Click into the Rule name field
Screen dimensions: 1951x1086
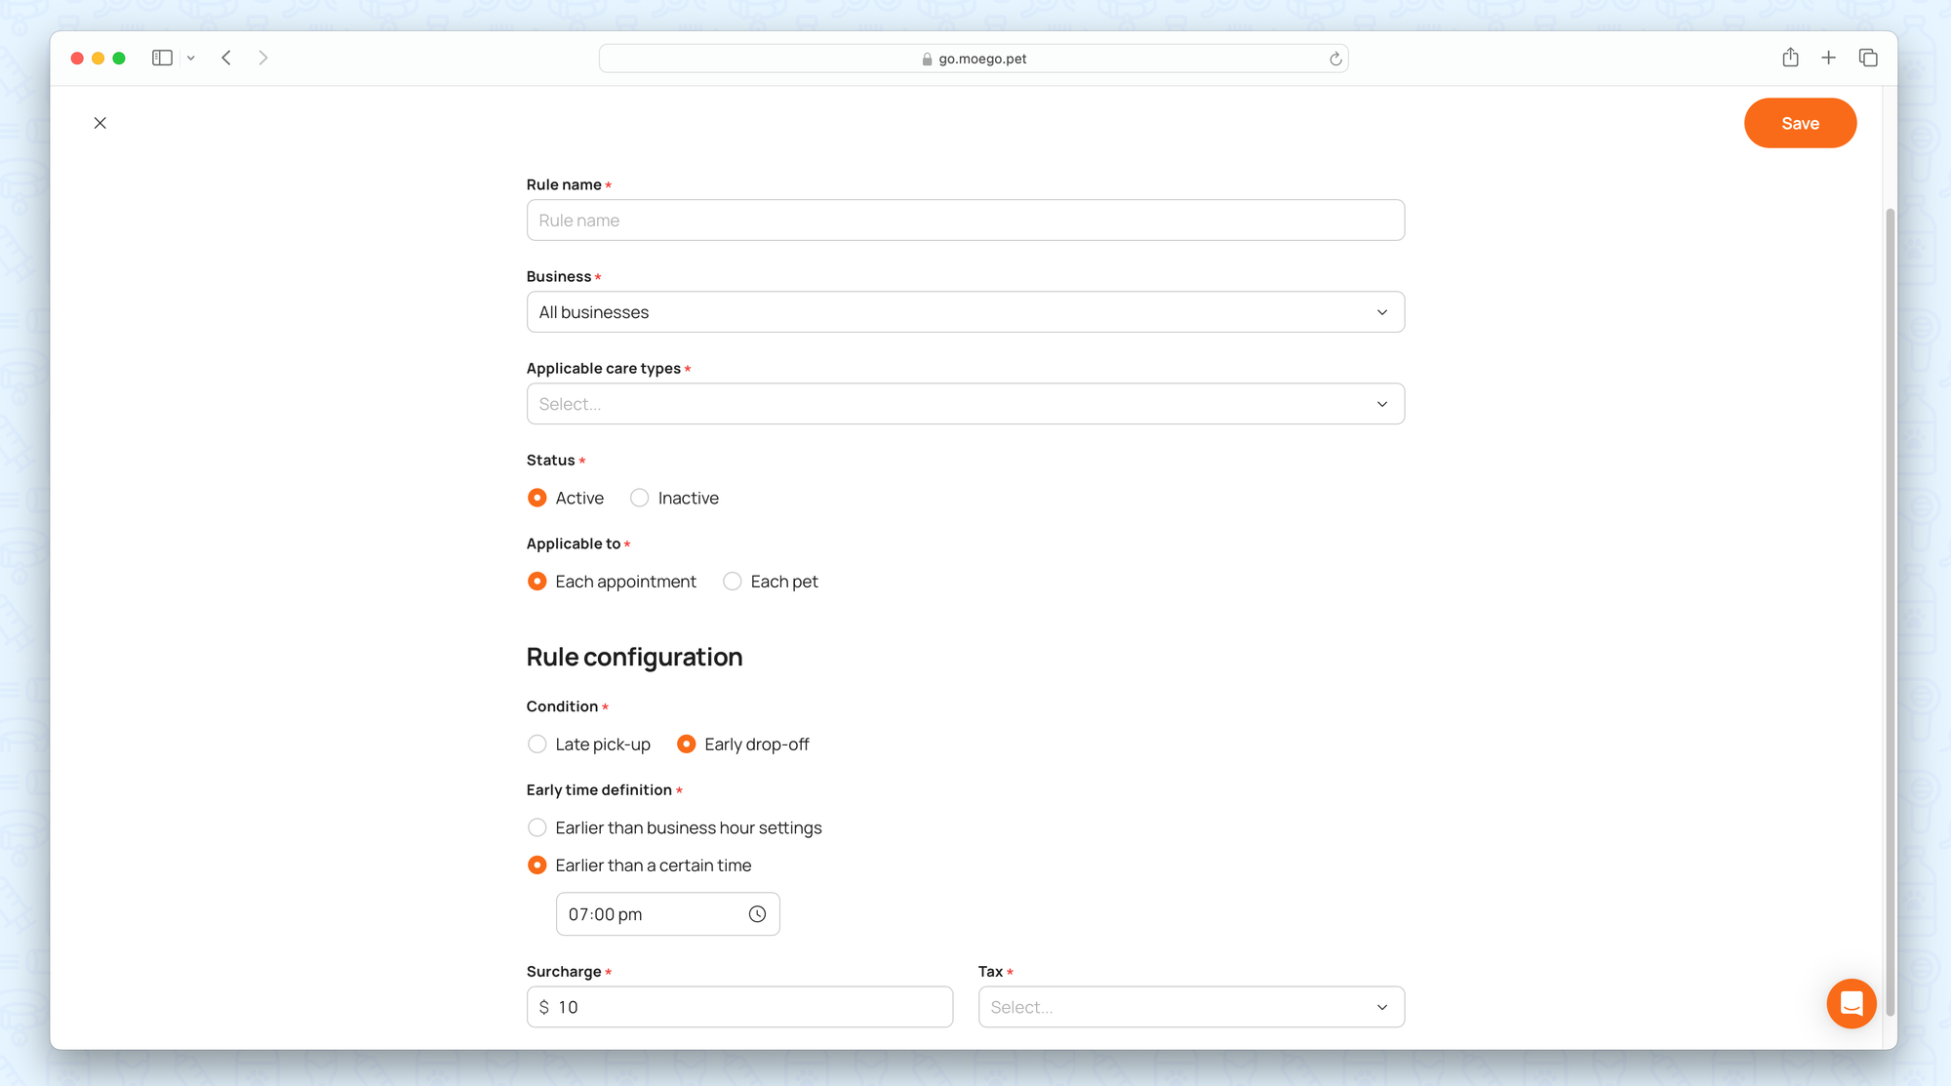(965, 221)
